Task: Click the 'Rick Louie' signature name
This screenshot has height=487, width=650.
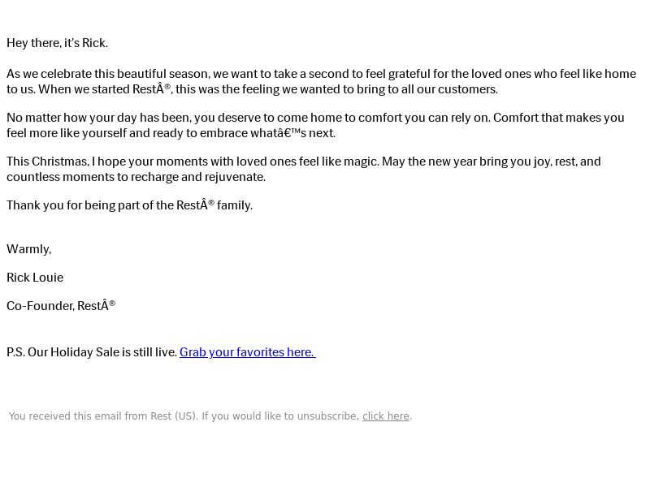Action: tap(35, 278)
